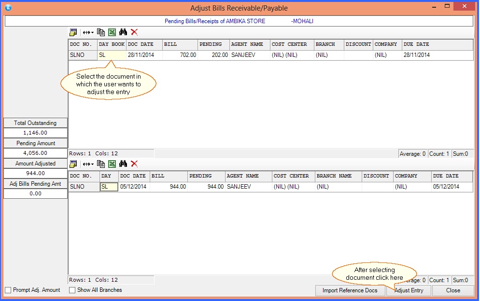Click the grid layout icon in upper toolbar
This screenshot has height=301, width=480.
click(x=73, y=32)
